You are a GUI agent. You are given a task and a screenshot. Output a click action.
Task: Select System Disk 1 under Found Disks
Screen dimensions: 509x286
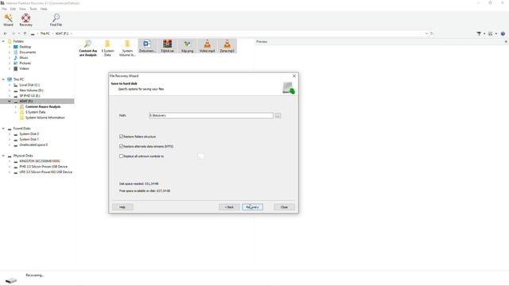[29, 140]
